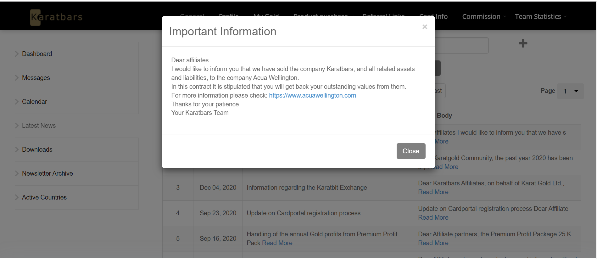Image resolution: width=597 pixels, height=259 pixels.
Task: Click the chevron icon beside Newsletter Archive
Action: (x=17, y=173)
